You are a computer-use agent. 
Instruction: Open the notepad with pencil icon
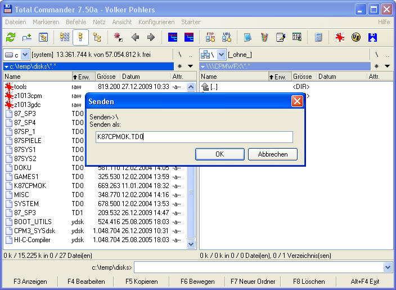(281, 37)
